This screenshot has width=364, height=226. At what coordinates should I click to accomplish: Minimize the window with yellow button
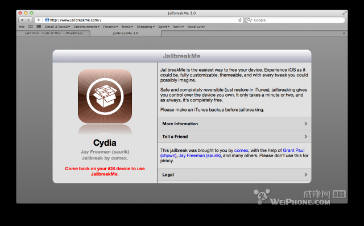[x=26, y=13]
